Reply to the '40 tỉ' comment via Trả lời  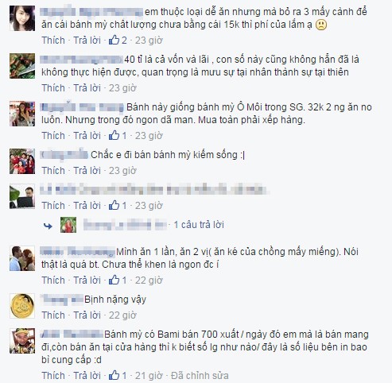click(x=87, y=88)
